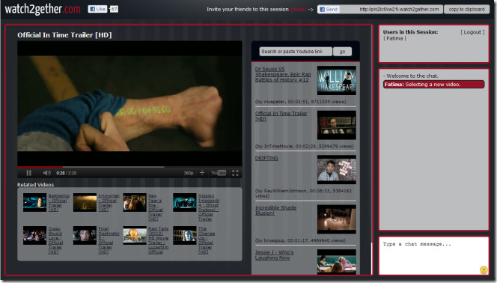Screen dimensions: 497x283
Task: Click the Facebook Like button
Action: click(x=97, y=9)
